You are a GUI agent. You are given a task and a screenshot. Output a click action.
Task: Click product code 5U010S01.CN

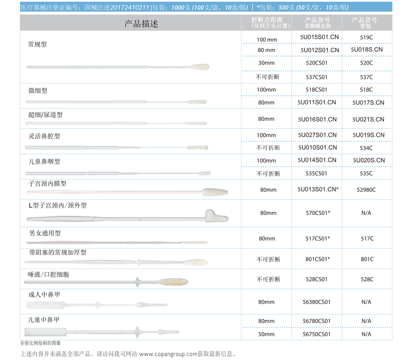click(317, 148)
